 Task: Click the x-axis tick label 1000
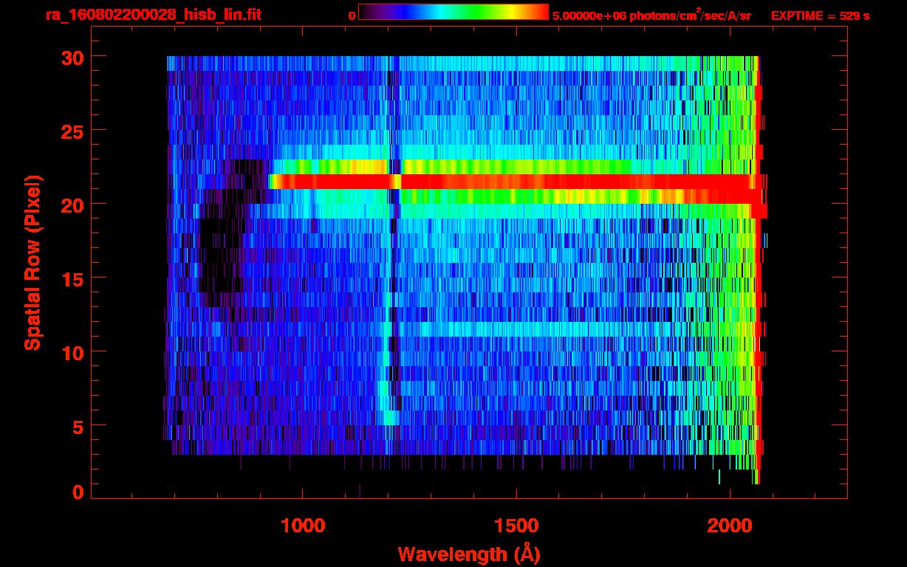(x=303, y=525)
